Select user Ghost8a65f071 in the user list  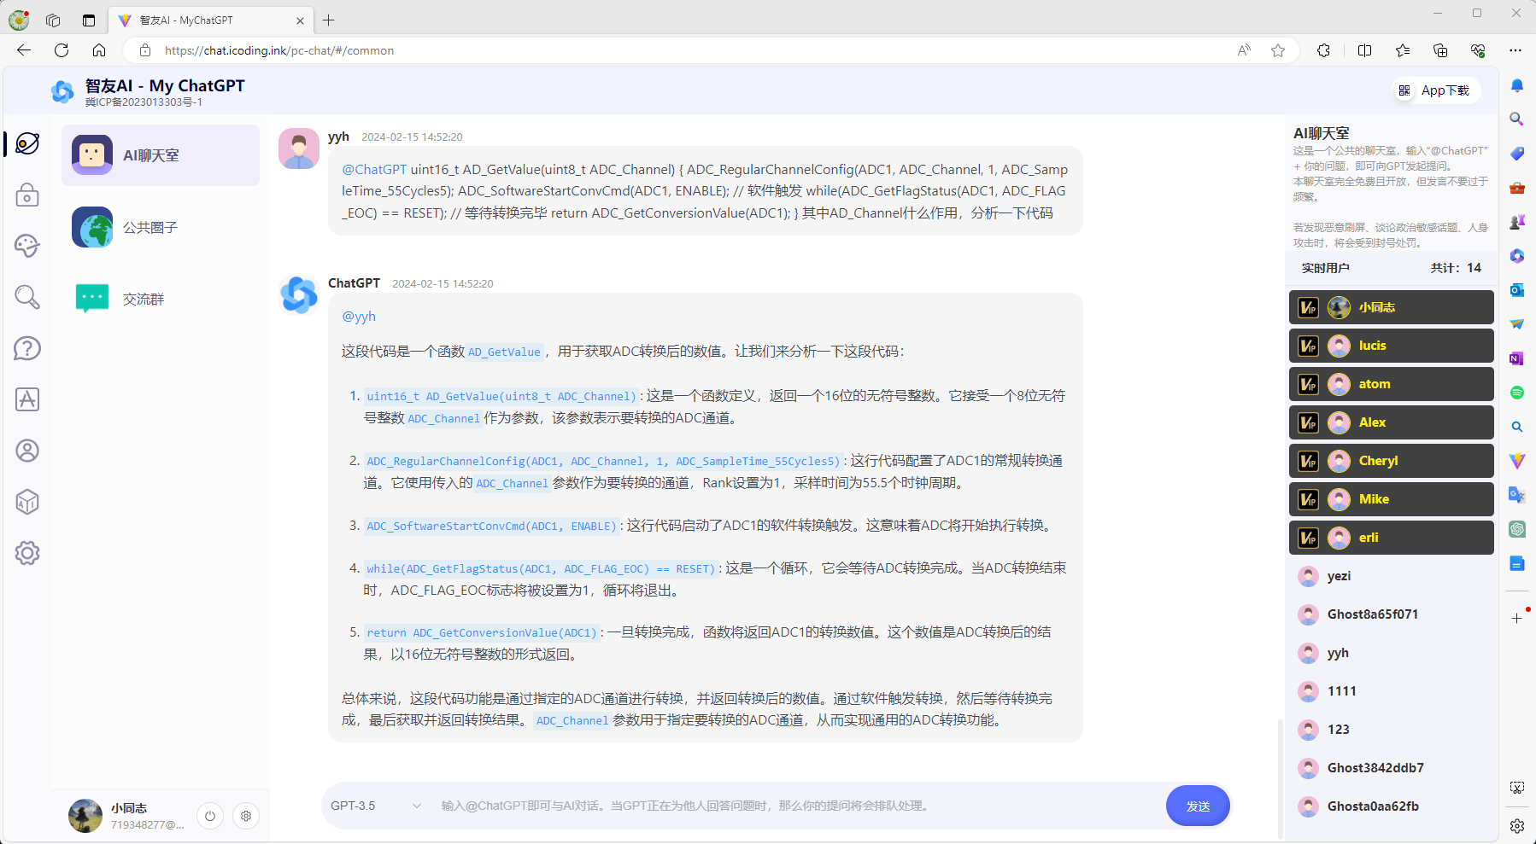tap(1391, 614)
